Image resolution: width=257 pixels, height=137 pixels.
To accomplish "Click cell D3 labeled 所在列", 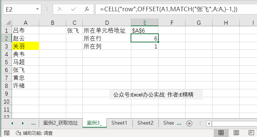I will point(107,46).
